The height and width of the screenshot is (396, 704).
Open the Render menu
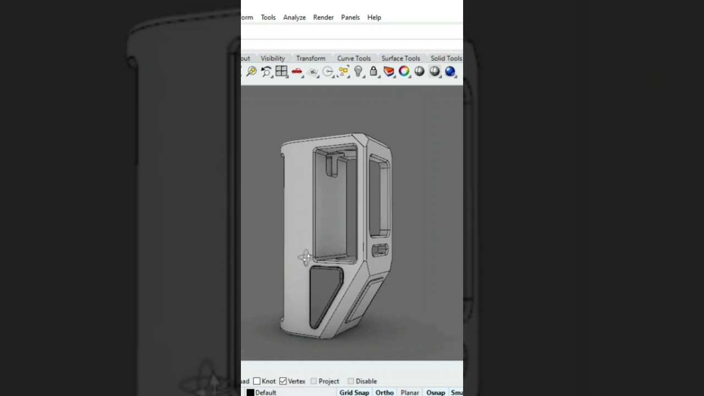[323, 18]
